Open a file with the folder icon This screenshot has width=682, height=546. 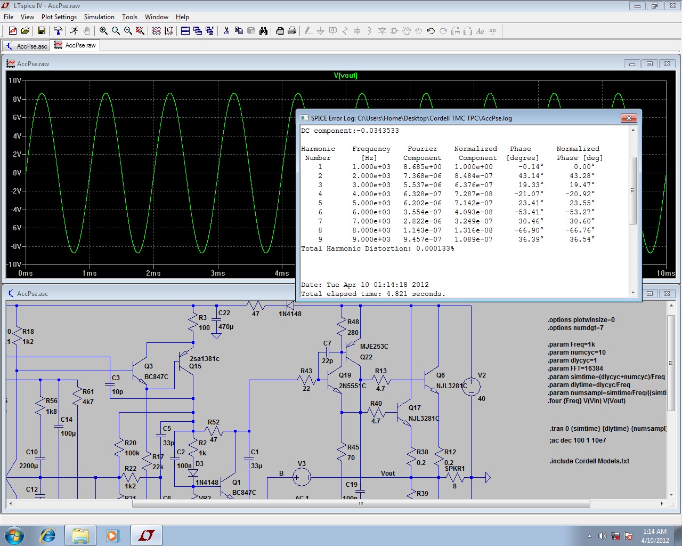point(25,31)
